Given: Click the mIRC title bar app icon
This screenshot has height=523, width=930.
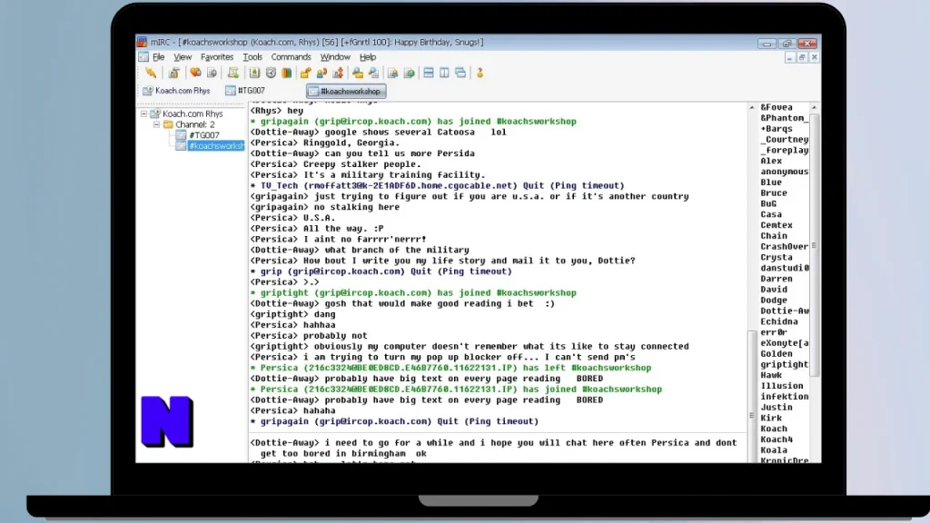Looking at the screenshot, I should (143, 42).
